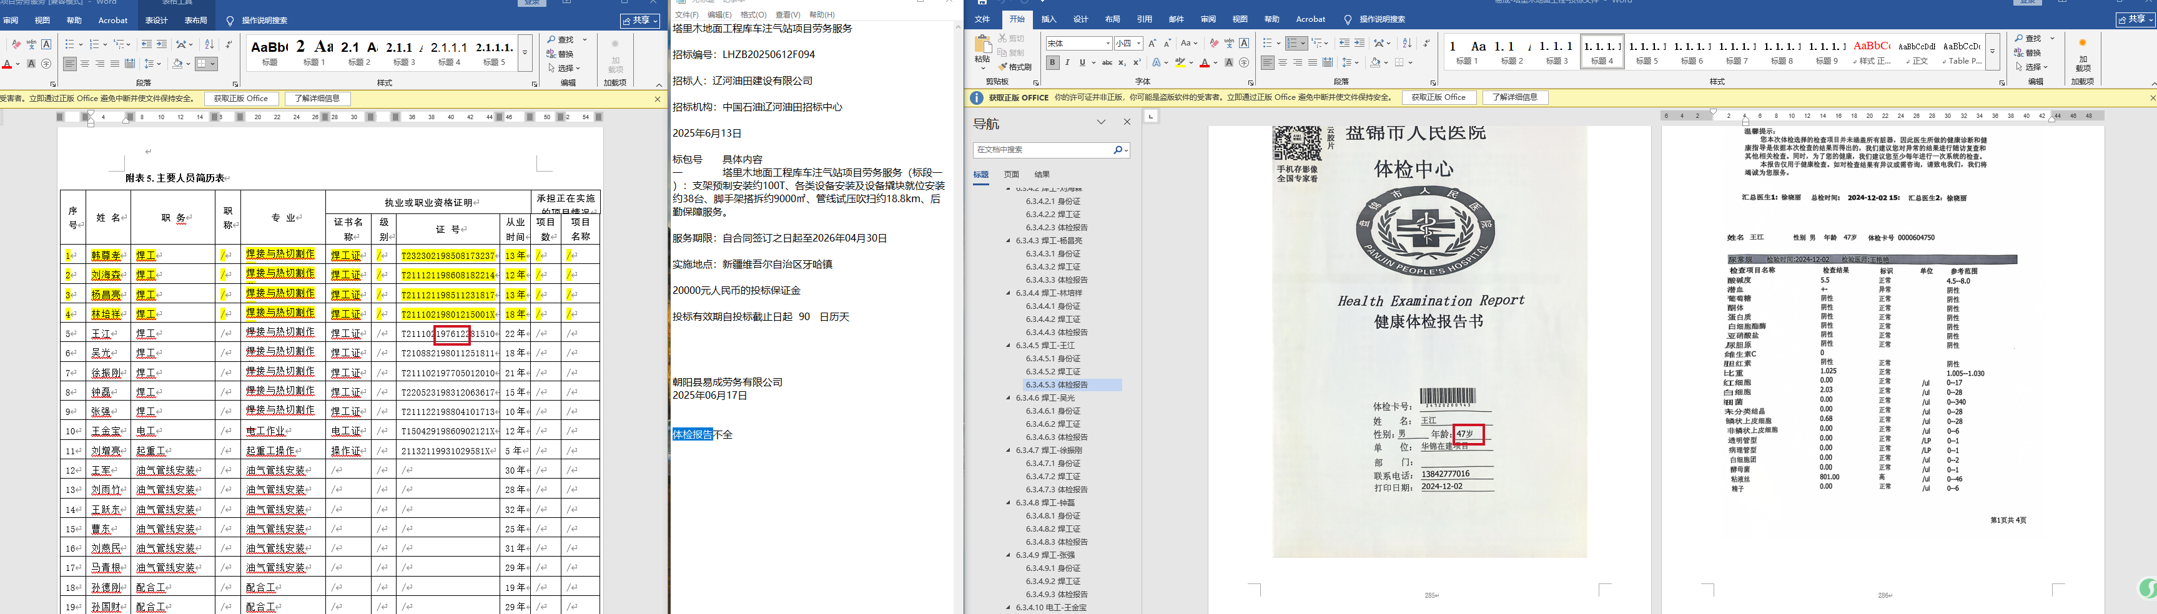The image size is (2157, 614).
Task: Select 6.3.4.6.3 体检报告 in navigation tree
Action: point(1057,437)
